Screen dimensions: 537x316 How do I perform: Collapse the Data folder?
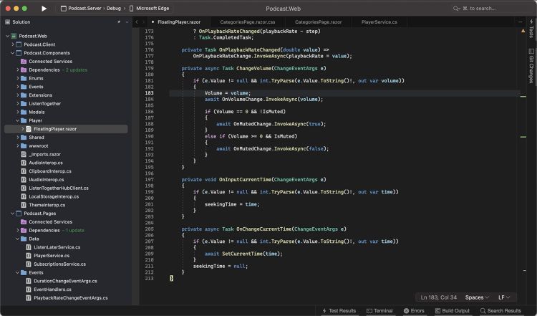(x=18, y=239)
